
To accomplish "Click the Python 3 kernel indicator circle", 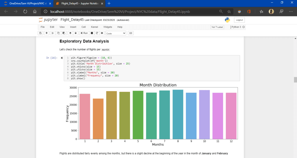I will [x=244, y=27].
